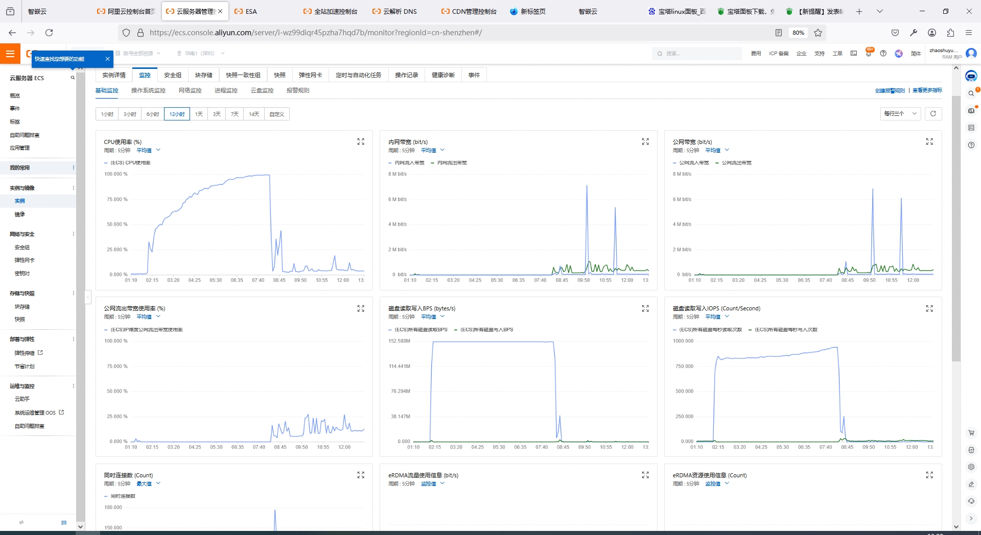Switch to 安全组 tab
The image size is (981, 535).
[173, 75]
